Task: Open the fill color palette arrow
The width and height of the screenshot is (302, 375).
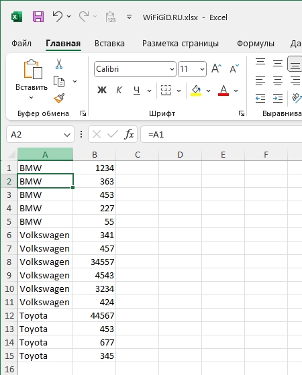Action: tap(208, 91)
